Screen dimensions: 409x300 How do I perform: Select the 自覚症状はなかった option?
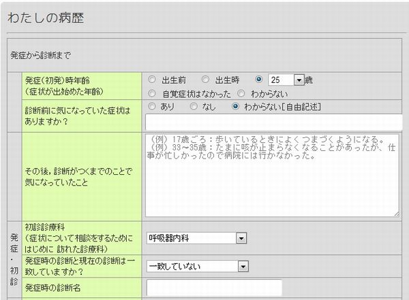point(152,93)
